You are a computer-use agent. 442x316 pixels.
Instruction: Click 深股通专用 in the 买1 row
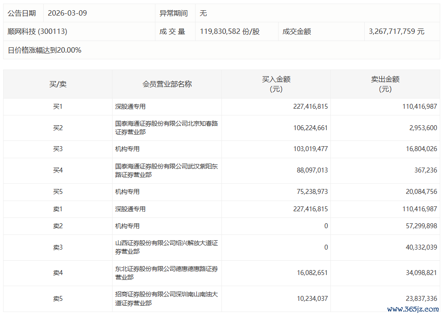tap(130, 107)
